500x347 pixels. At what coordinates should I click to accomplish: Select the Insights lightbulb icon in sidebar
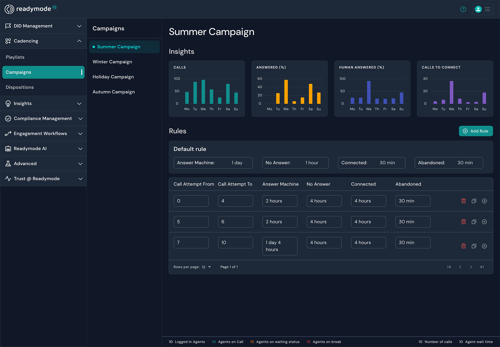pyautogui.click(x=8, y=103)
